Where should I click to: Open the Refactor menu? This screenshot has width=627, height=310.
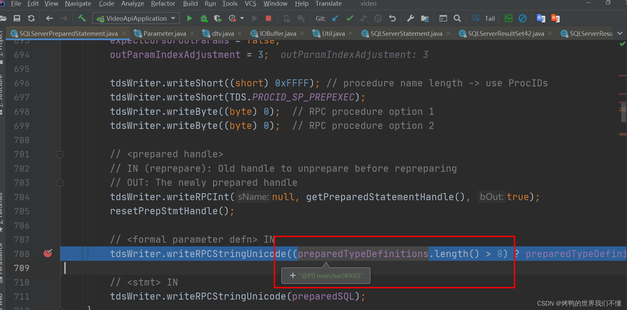coord(163,4)
